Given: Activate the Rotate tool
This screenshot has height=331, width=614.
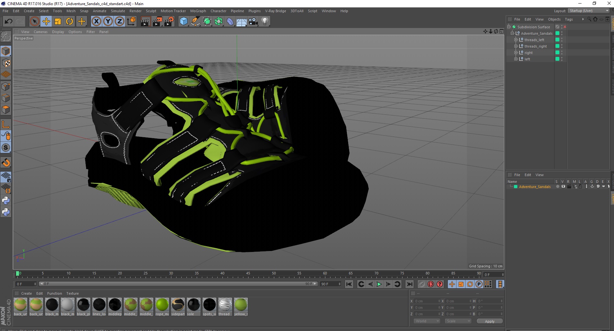Looking at the screenshot, I should (x=69, y=22).
